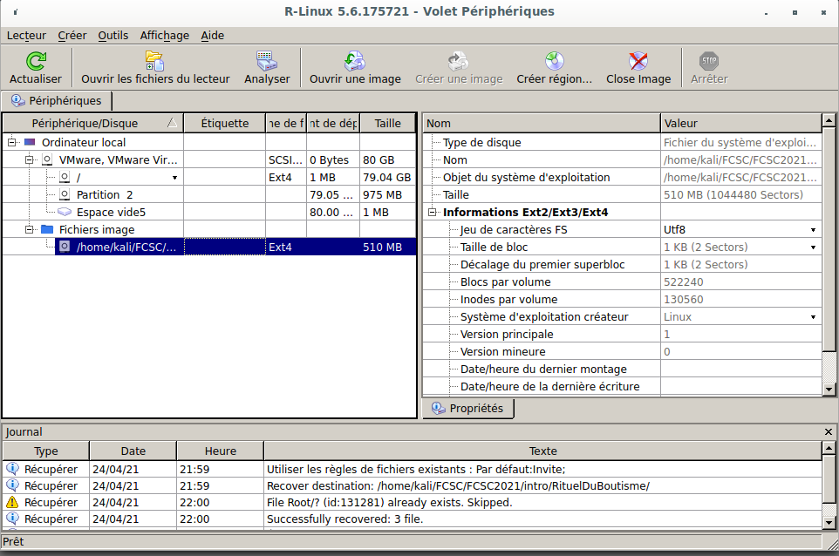Click the Heure column header in Journal
839x556 pixels.
pyautogui.click(x=220, y=451)
